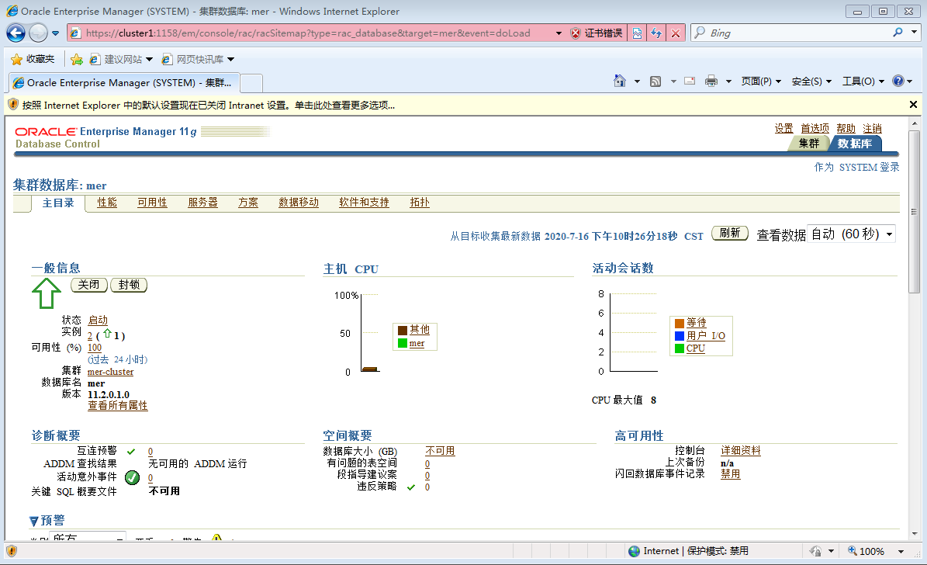
Task: Open recent pages dropdown next to Forward
Action: pos(56,33)
